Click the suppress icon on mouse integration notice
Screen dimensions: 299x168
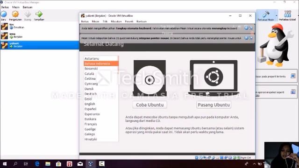(x=251, y=38)
